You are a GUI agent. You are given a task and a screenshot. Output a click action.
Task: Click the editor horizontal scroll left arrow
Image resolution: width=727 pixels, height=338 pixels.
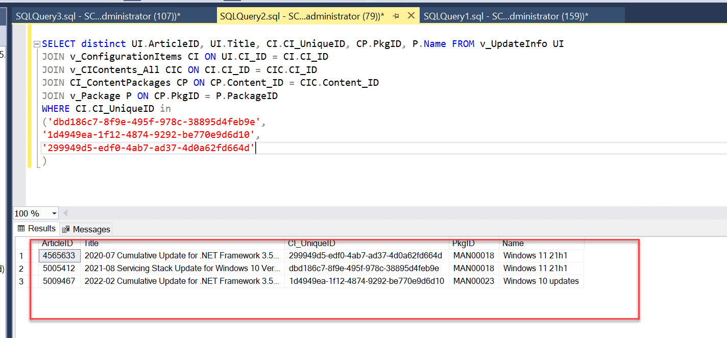65,213
